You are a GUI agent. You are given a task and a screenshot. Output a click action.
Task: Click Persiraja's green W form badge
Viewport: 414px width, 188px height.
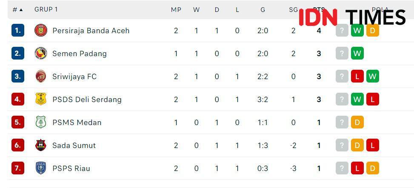(x=357, y=30)
